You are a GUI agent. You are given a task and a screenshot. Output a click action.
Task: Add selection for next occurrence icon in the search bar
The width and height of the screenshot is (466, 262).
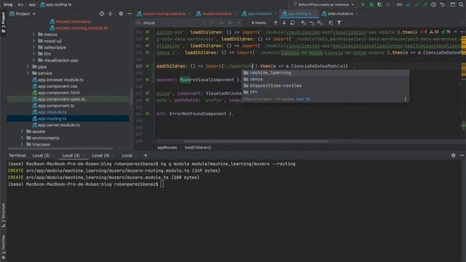tap(303, 23)
